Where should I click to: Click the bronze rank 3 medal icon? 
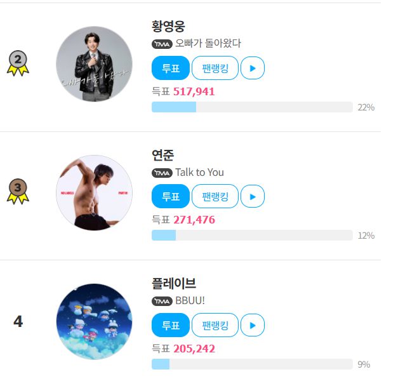(x=18, y=191)
